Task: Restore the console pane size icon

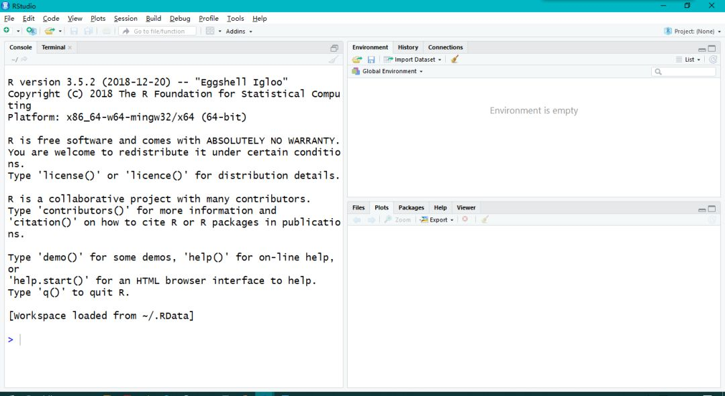Action: click(x=334, y=48)
